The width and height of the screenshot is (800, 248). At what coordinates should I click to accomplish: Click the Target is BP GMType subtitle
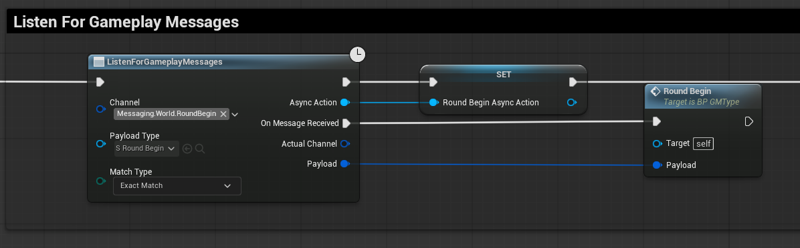coord(701,102)
